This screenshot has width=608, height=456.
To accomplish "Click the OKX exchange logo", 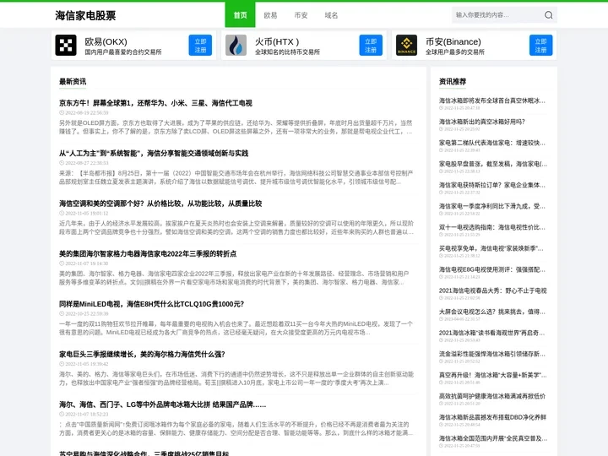I will coord(66,46).
